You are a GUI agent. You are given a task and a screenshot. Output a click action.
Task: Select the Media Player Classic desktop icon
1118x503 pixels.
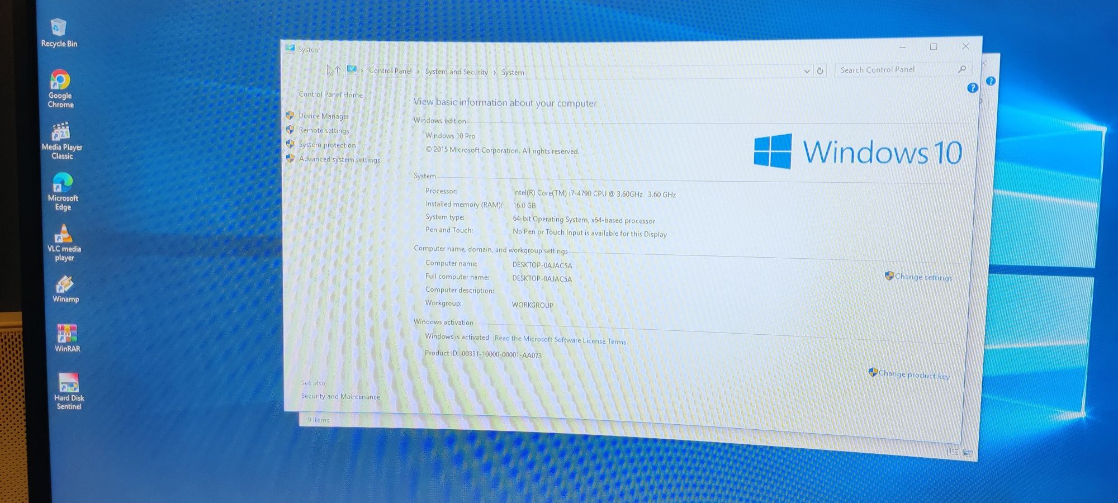coord(62,141)
